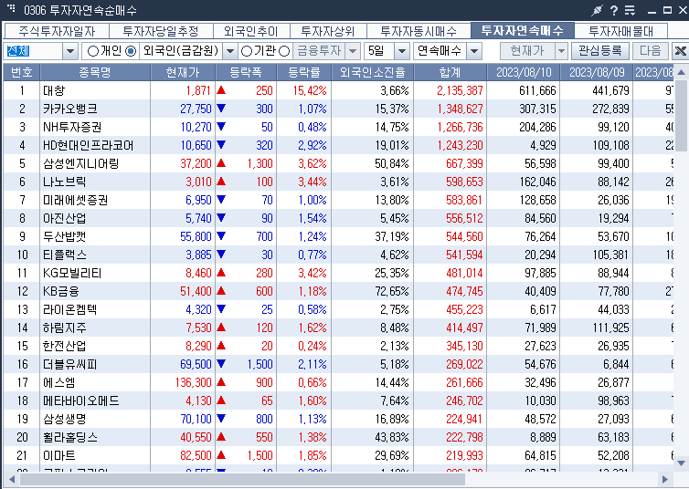Screen dimensions: 689x489
Task: Select the 휠라홀딩스 stock name
Action: pyautogui.click(x=69, y=437)
